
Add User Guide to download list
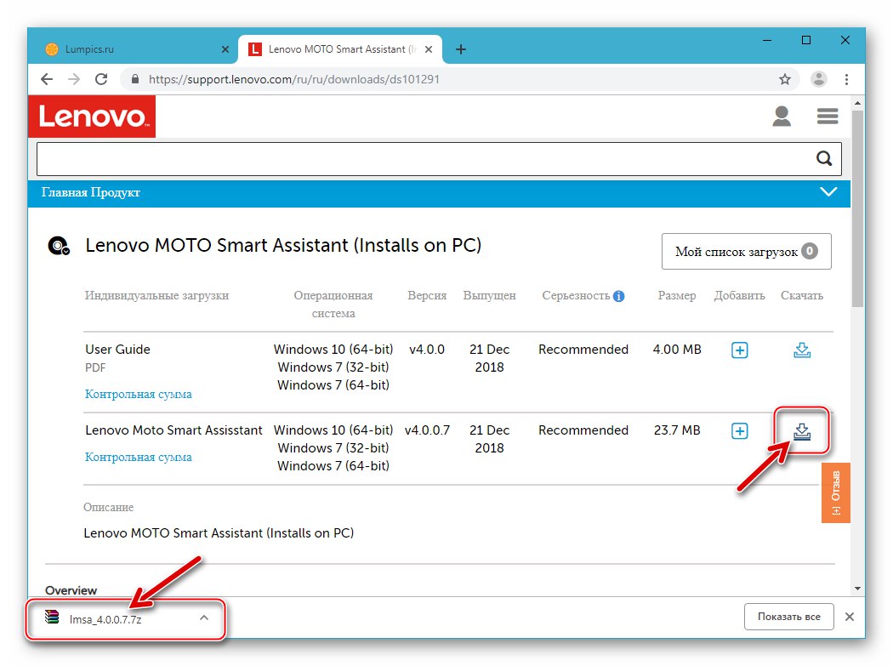[739, 350]
